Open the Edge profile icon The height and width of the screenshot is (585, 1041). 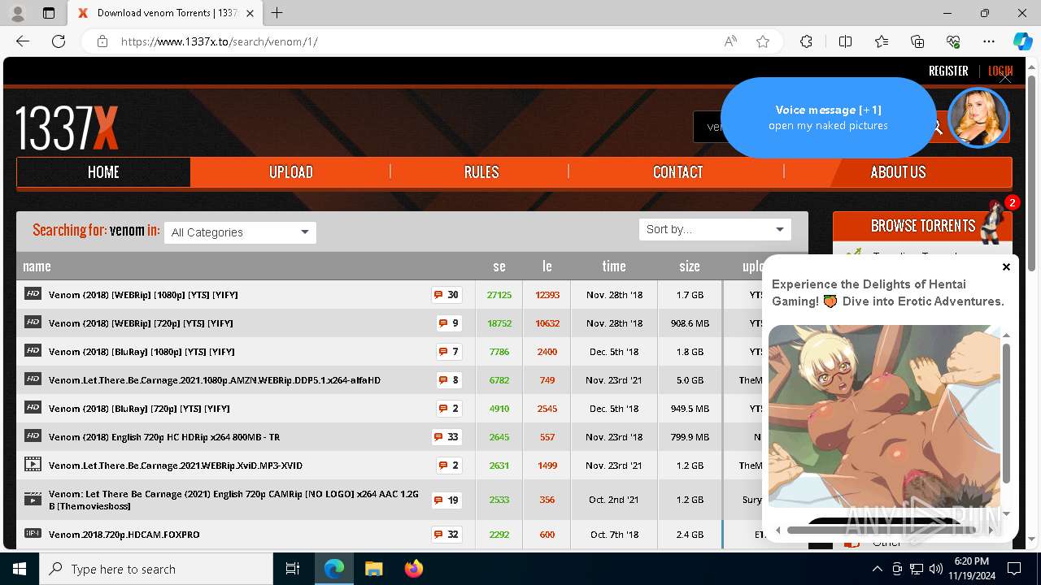(x=18, y=13)
